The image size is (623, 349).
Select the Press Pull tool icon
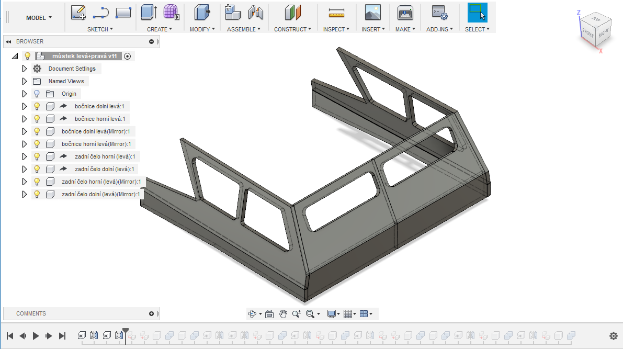pyautogui.click(x=202, y=12)
